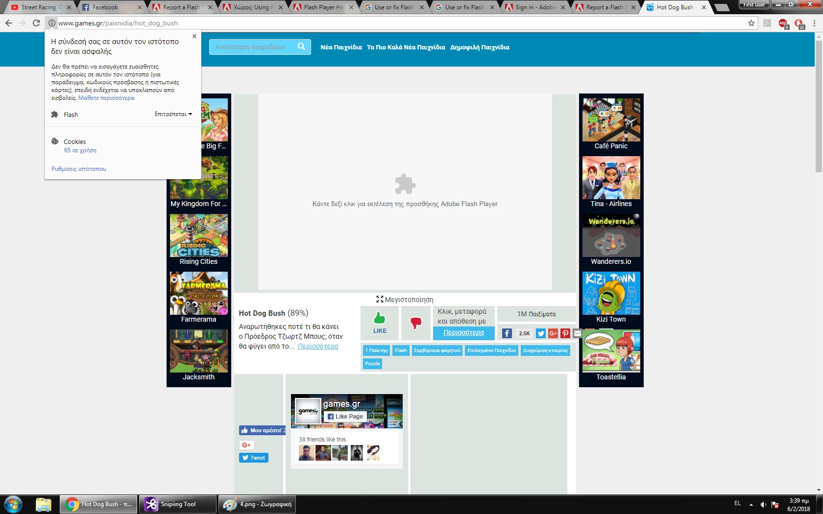
Task: Open 'Ρυθμίσεις ιστότοπου' site settings
Action: 79,169
